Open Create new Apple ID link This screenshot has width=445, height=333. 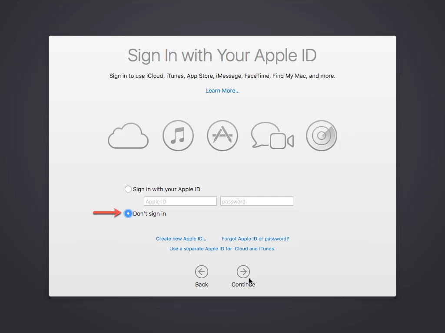(181, 239)
